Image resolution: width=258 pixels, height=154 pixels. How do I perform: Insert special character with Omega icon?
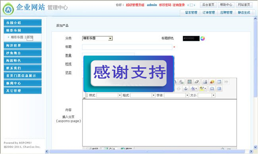(x=212, y=89)
